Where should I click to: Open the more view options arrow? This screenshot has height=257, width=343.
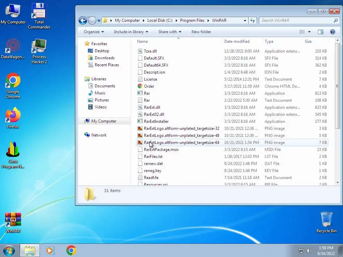(x=309, y=32)
